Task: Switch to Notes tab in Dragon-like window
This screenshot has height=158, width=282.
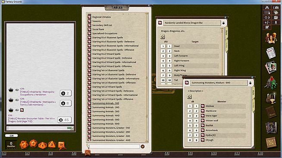Action: [226, 45]
